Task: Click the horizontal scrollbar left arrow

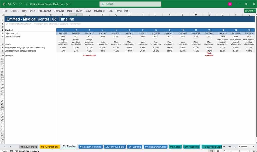Action: pyautogui.click(x=239, y=147)
